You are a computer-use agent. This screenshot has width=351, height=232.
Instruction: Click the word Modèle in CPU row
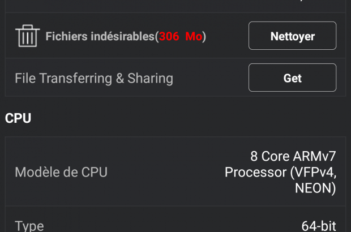tap(34, 172)
